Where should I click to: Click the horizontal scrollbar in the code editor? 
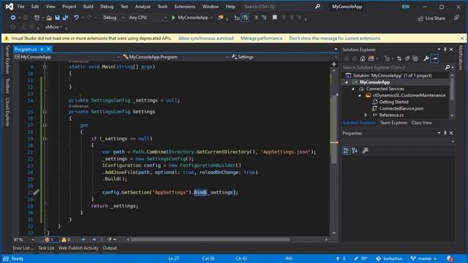[x=211, y=239]
